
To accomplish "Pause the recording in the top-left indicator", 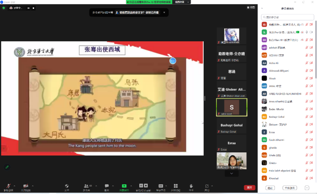I will point(28,8).
